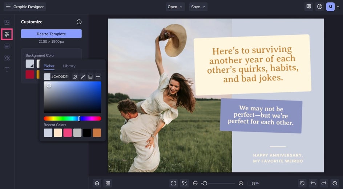Open the help question mark icon

click(320, 7)
